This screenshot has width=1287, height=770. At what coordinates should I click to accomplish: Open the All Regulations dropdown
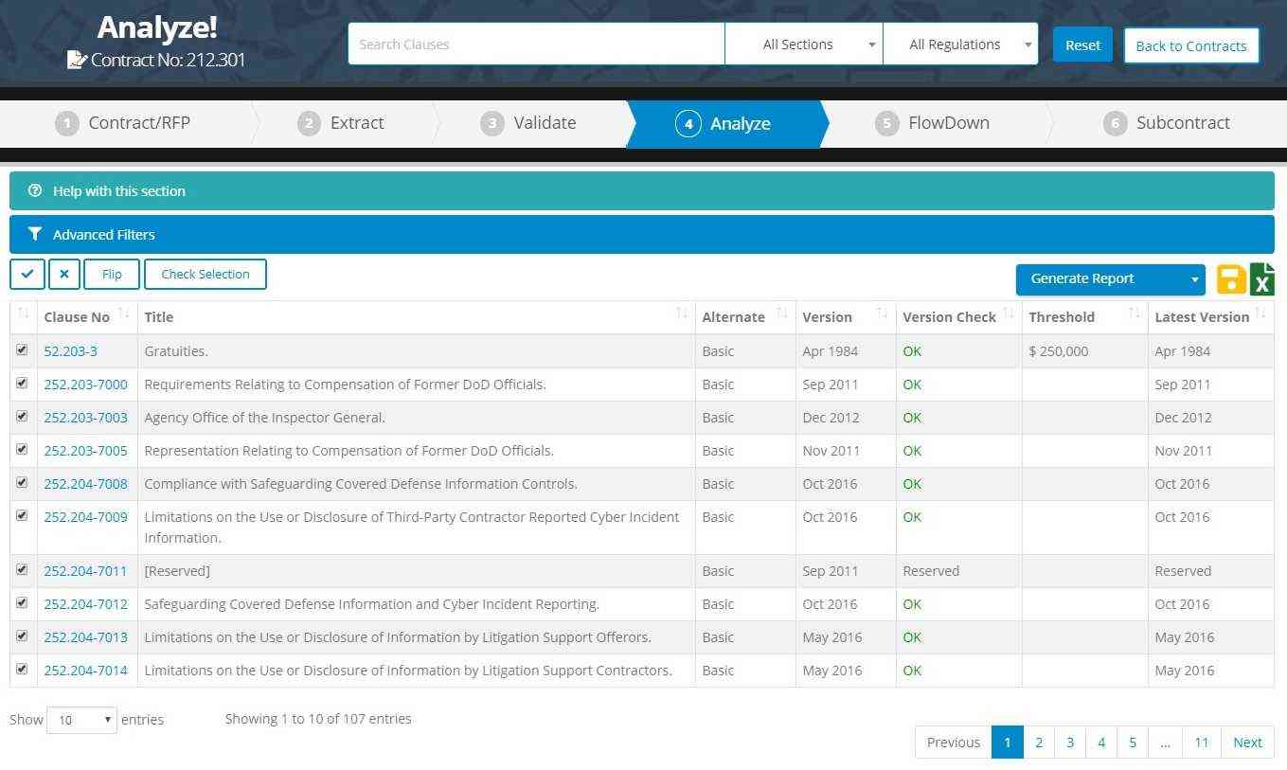(x=960, y=45)
